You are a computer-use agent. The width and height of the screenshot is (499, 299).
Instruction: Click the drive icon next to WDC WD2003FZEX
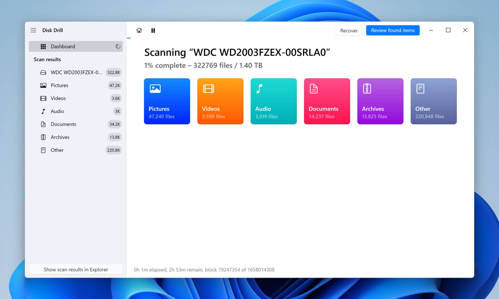point(43,72)
